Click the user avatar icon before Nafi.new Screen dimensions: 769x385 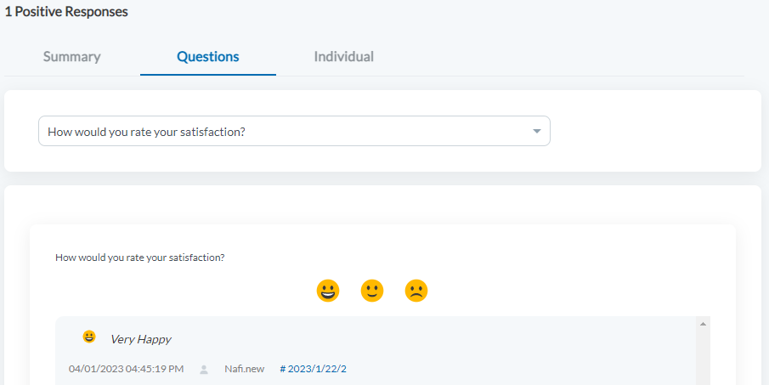[204, 369]
